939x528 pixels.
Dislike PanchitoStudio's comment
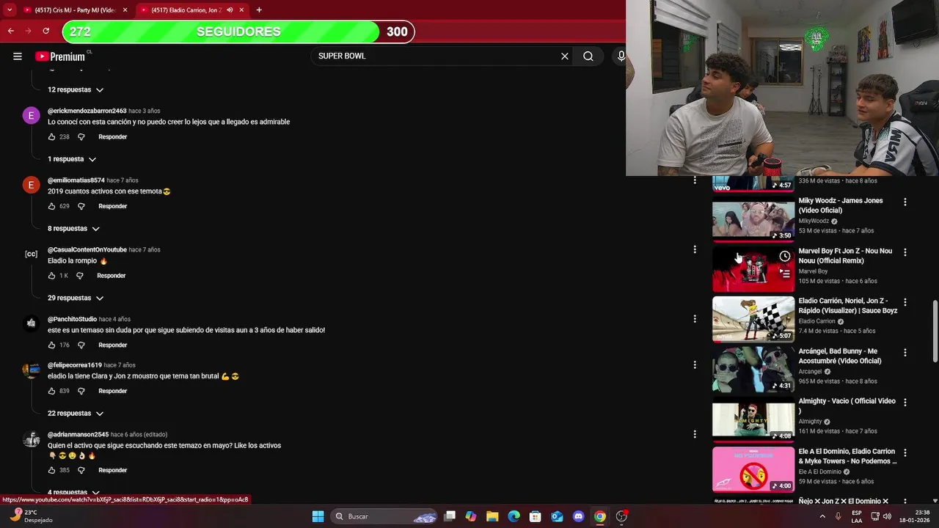[81, 345]
